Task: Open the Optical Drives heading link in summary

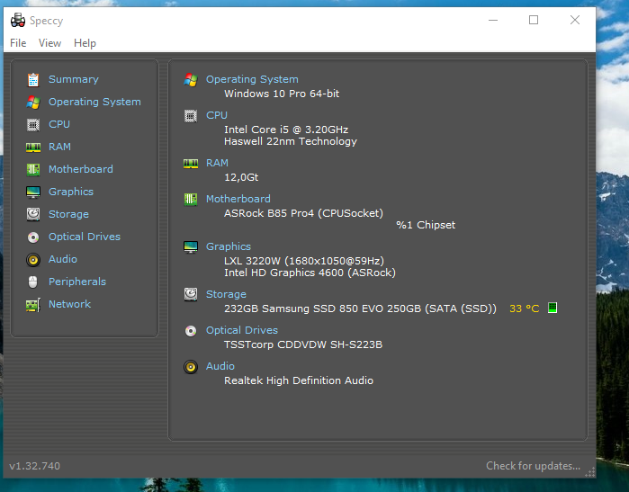Action: pos(242,330)
